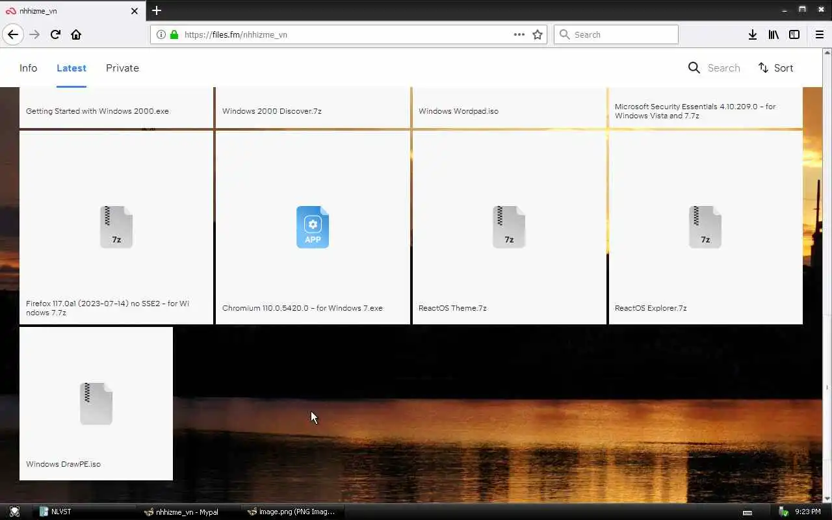Click the files.fm magnifier search icon
The height and width of the screenshot is (520, 832).
694,68
